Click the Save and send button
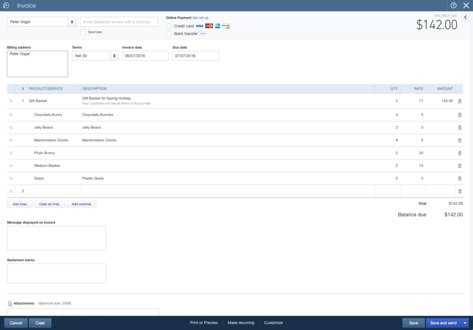 443,323
